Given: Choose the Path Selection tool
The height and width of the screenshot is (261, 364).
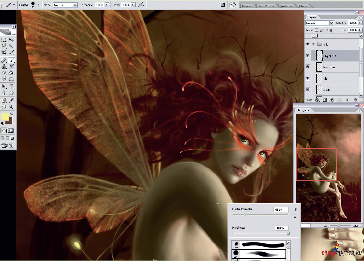Looking at the screenshot, I should [x=4, y=87].
